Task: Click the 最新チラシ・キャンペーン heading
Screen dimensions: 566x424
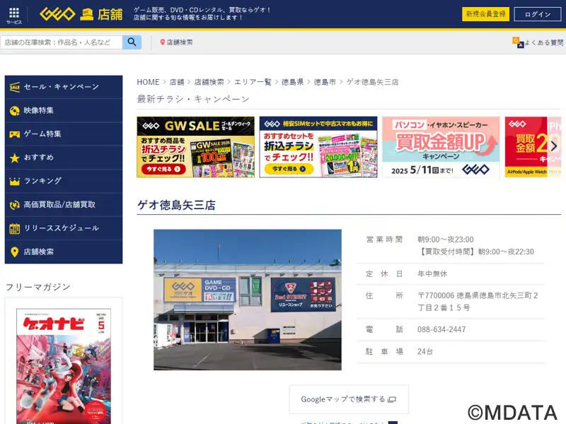Action: coord(193,99)
